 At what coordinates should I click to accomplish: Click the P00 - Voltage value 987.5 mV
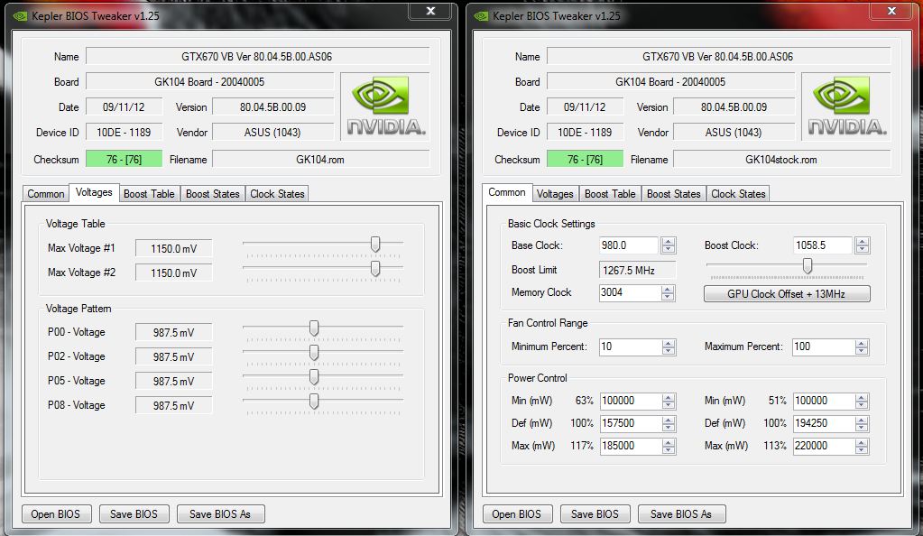click(173, 333)
